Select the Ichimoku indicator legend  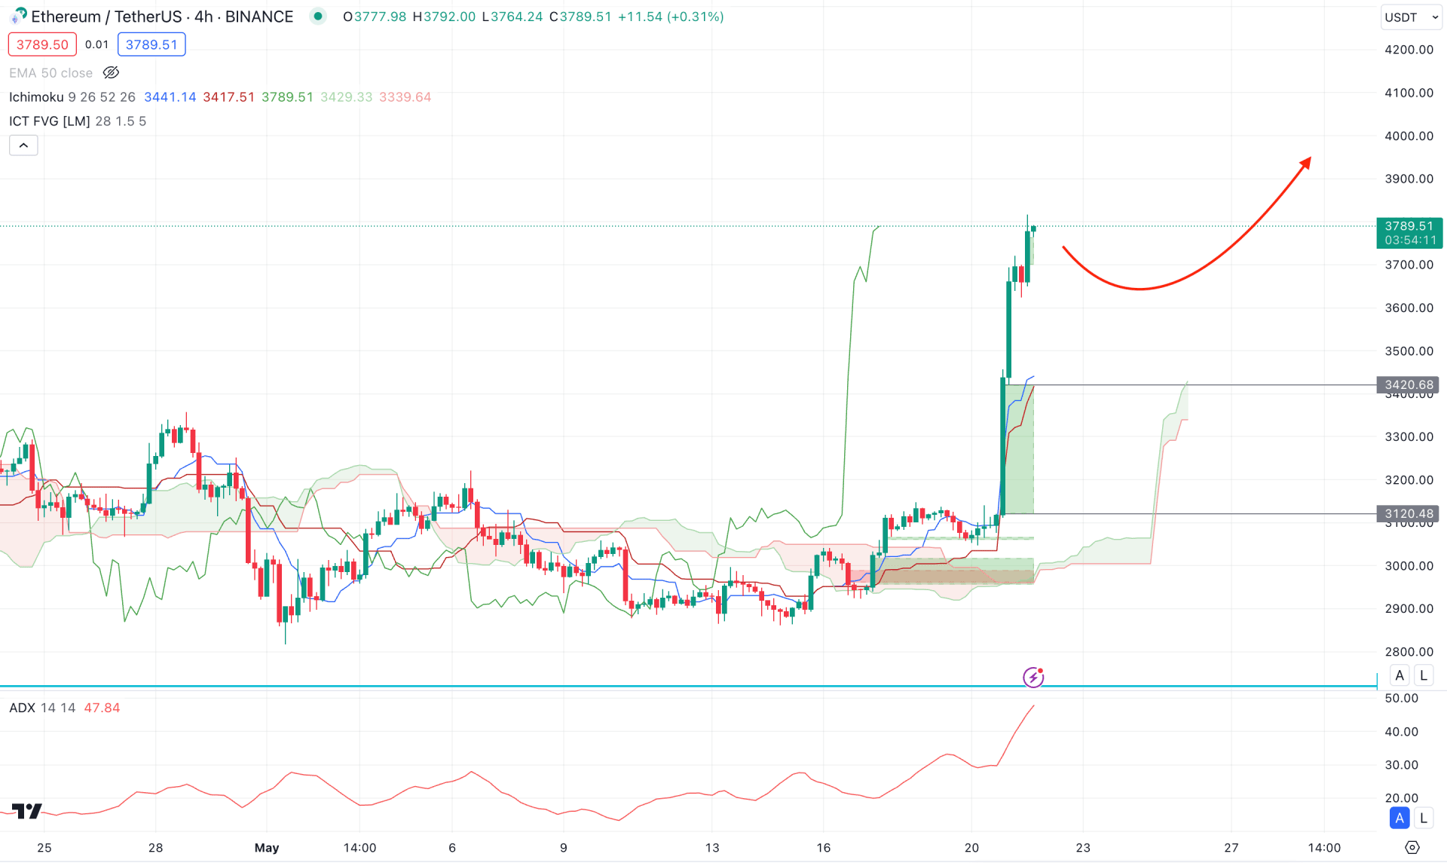point(72,97)
